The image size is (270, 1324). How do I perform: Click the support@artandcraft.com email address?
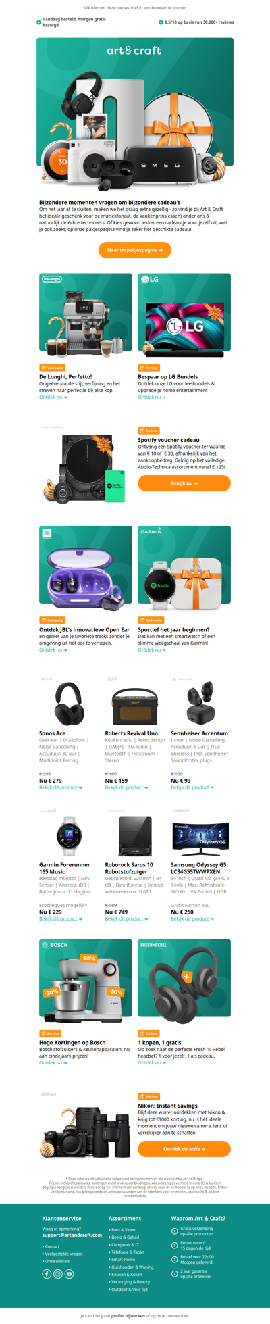click(x=72, y=1235)
